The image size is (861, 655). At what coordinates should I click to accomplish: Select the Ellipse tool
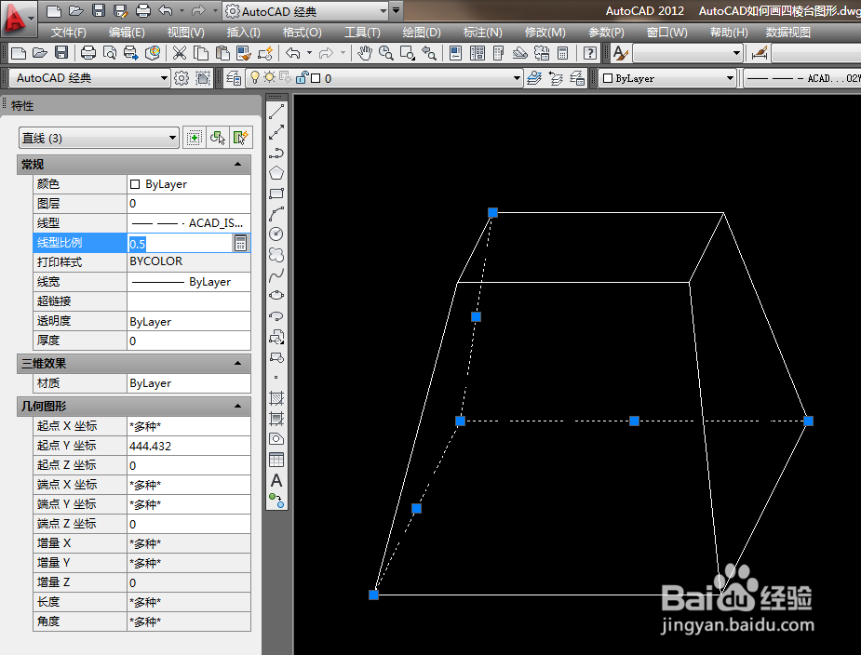pyautogui.click(x=276, y=295)
